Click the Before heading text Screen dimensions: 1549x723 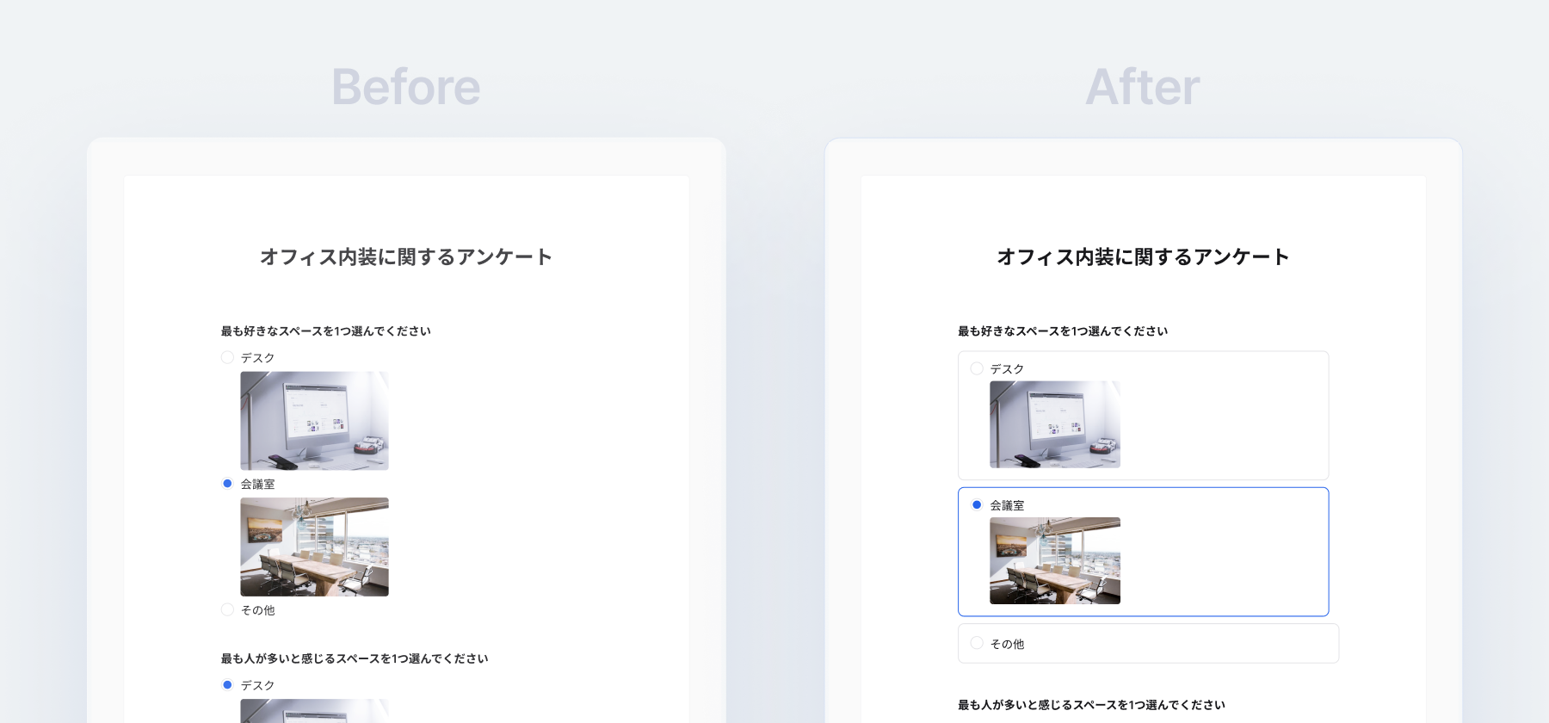pos(406,87)
